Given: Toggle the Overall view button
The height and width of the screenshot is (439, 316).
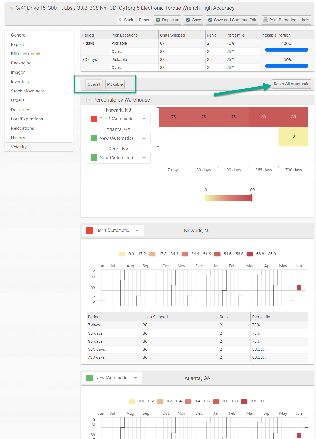Looking at the screenshot, I should tap(94, 84).
